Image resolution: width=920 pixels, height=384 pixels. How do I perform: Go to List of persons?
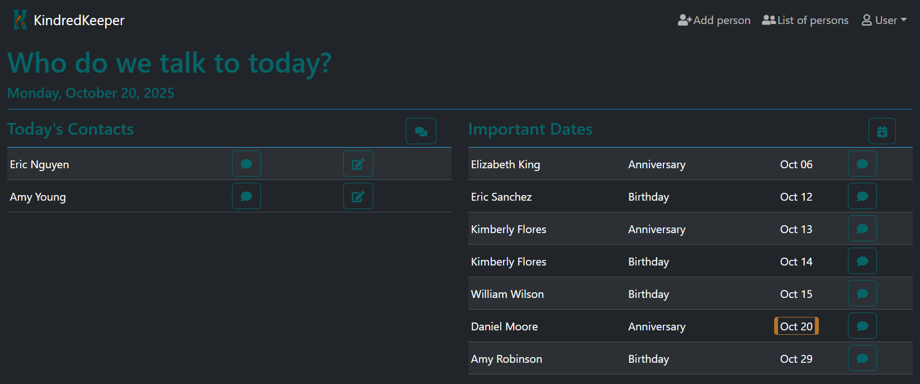click(805, 20)
